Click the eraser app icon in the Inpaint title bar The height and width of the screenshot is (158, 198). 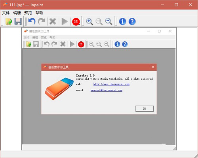5,5
